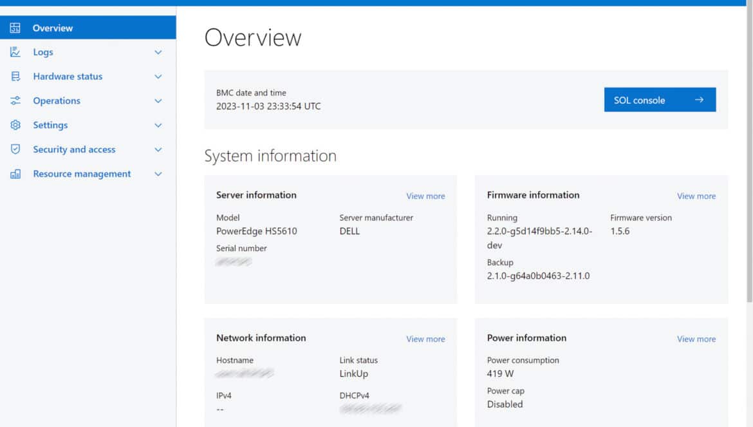This screenshot has height=427, width=753.
Task: Click the link status value LinkUp
Action: coord(354,374)
